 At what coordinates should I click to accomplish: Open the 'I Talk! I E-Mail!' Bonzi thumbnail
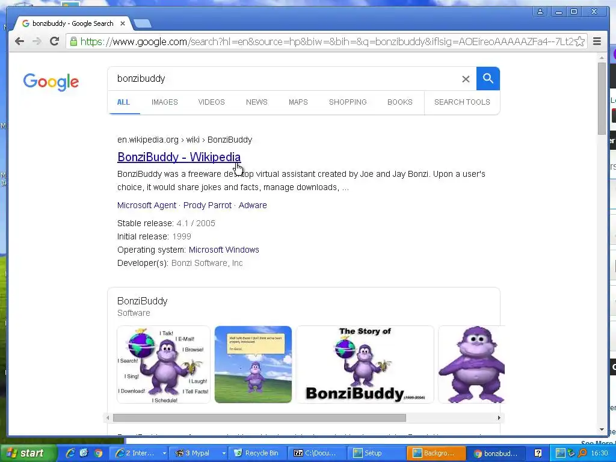164,365
